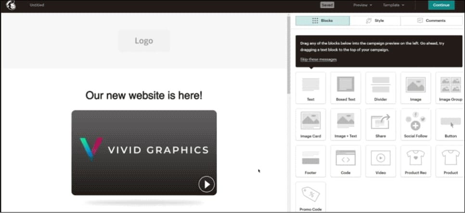Screen dimensions: 465x213
Task: Choose the Promo Code block
Action: click(x=310, y=197)
